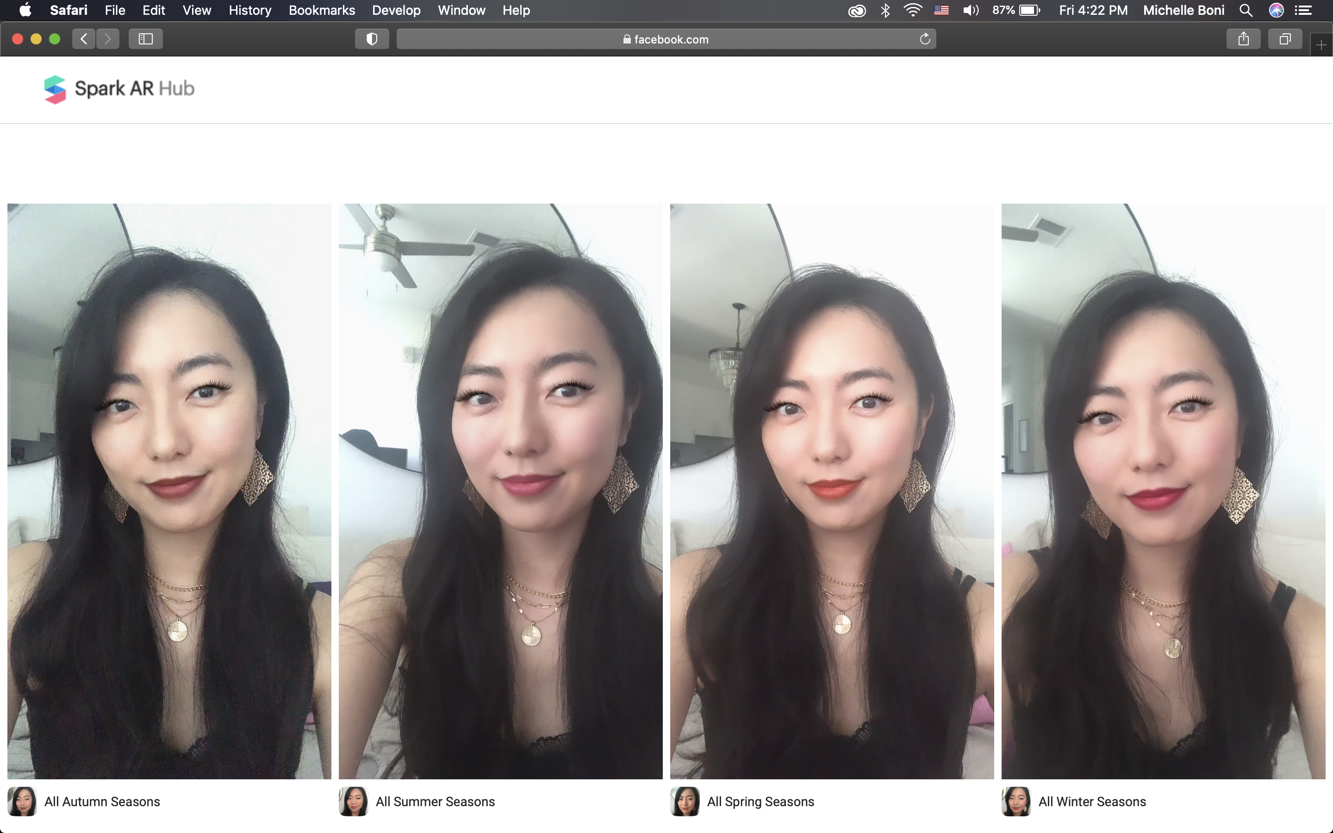Image resolution: width=1333 pixels, height=833 pixels.
Task: Toggle the Safari sidebar button
Action: click(x=145, y=39)
